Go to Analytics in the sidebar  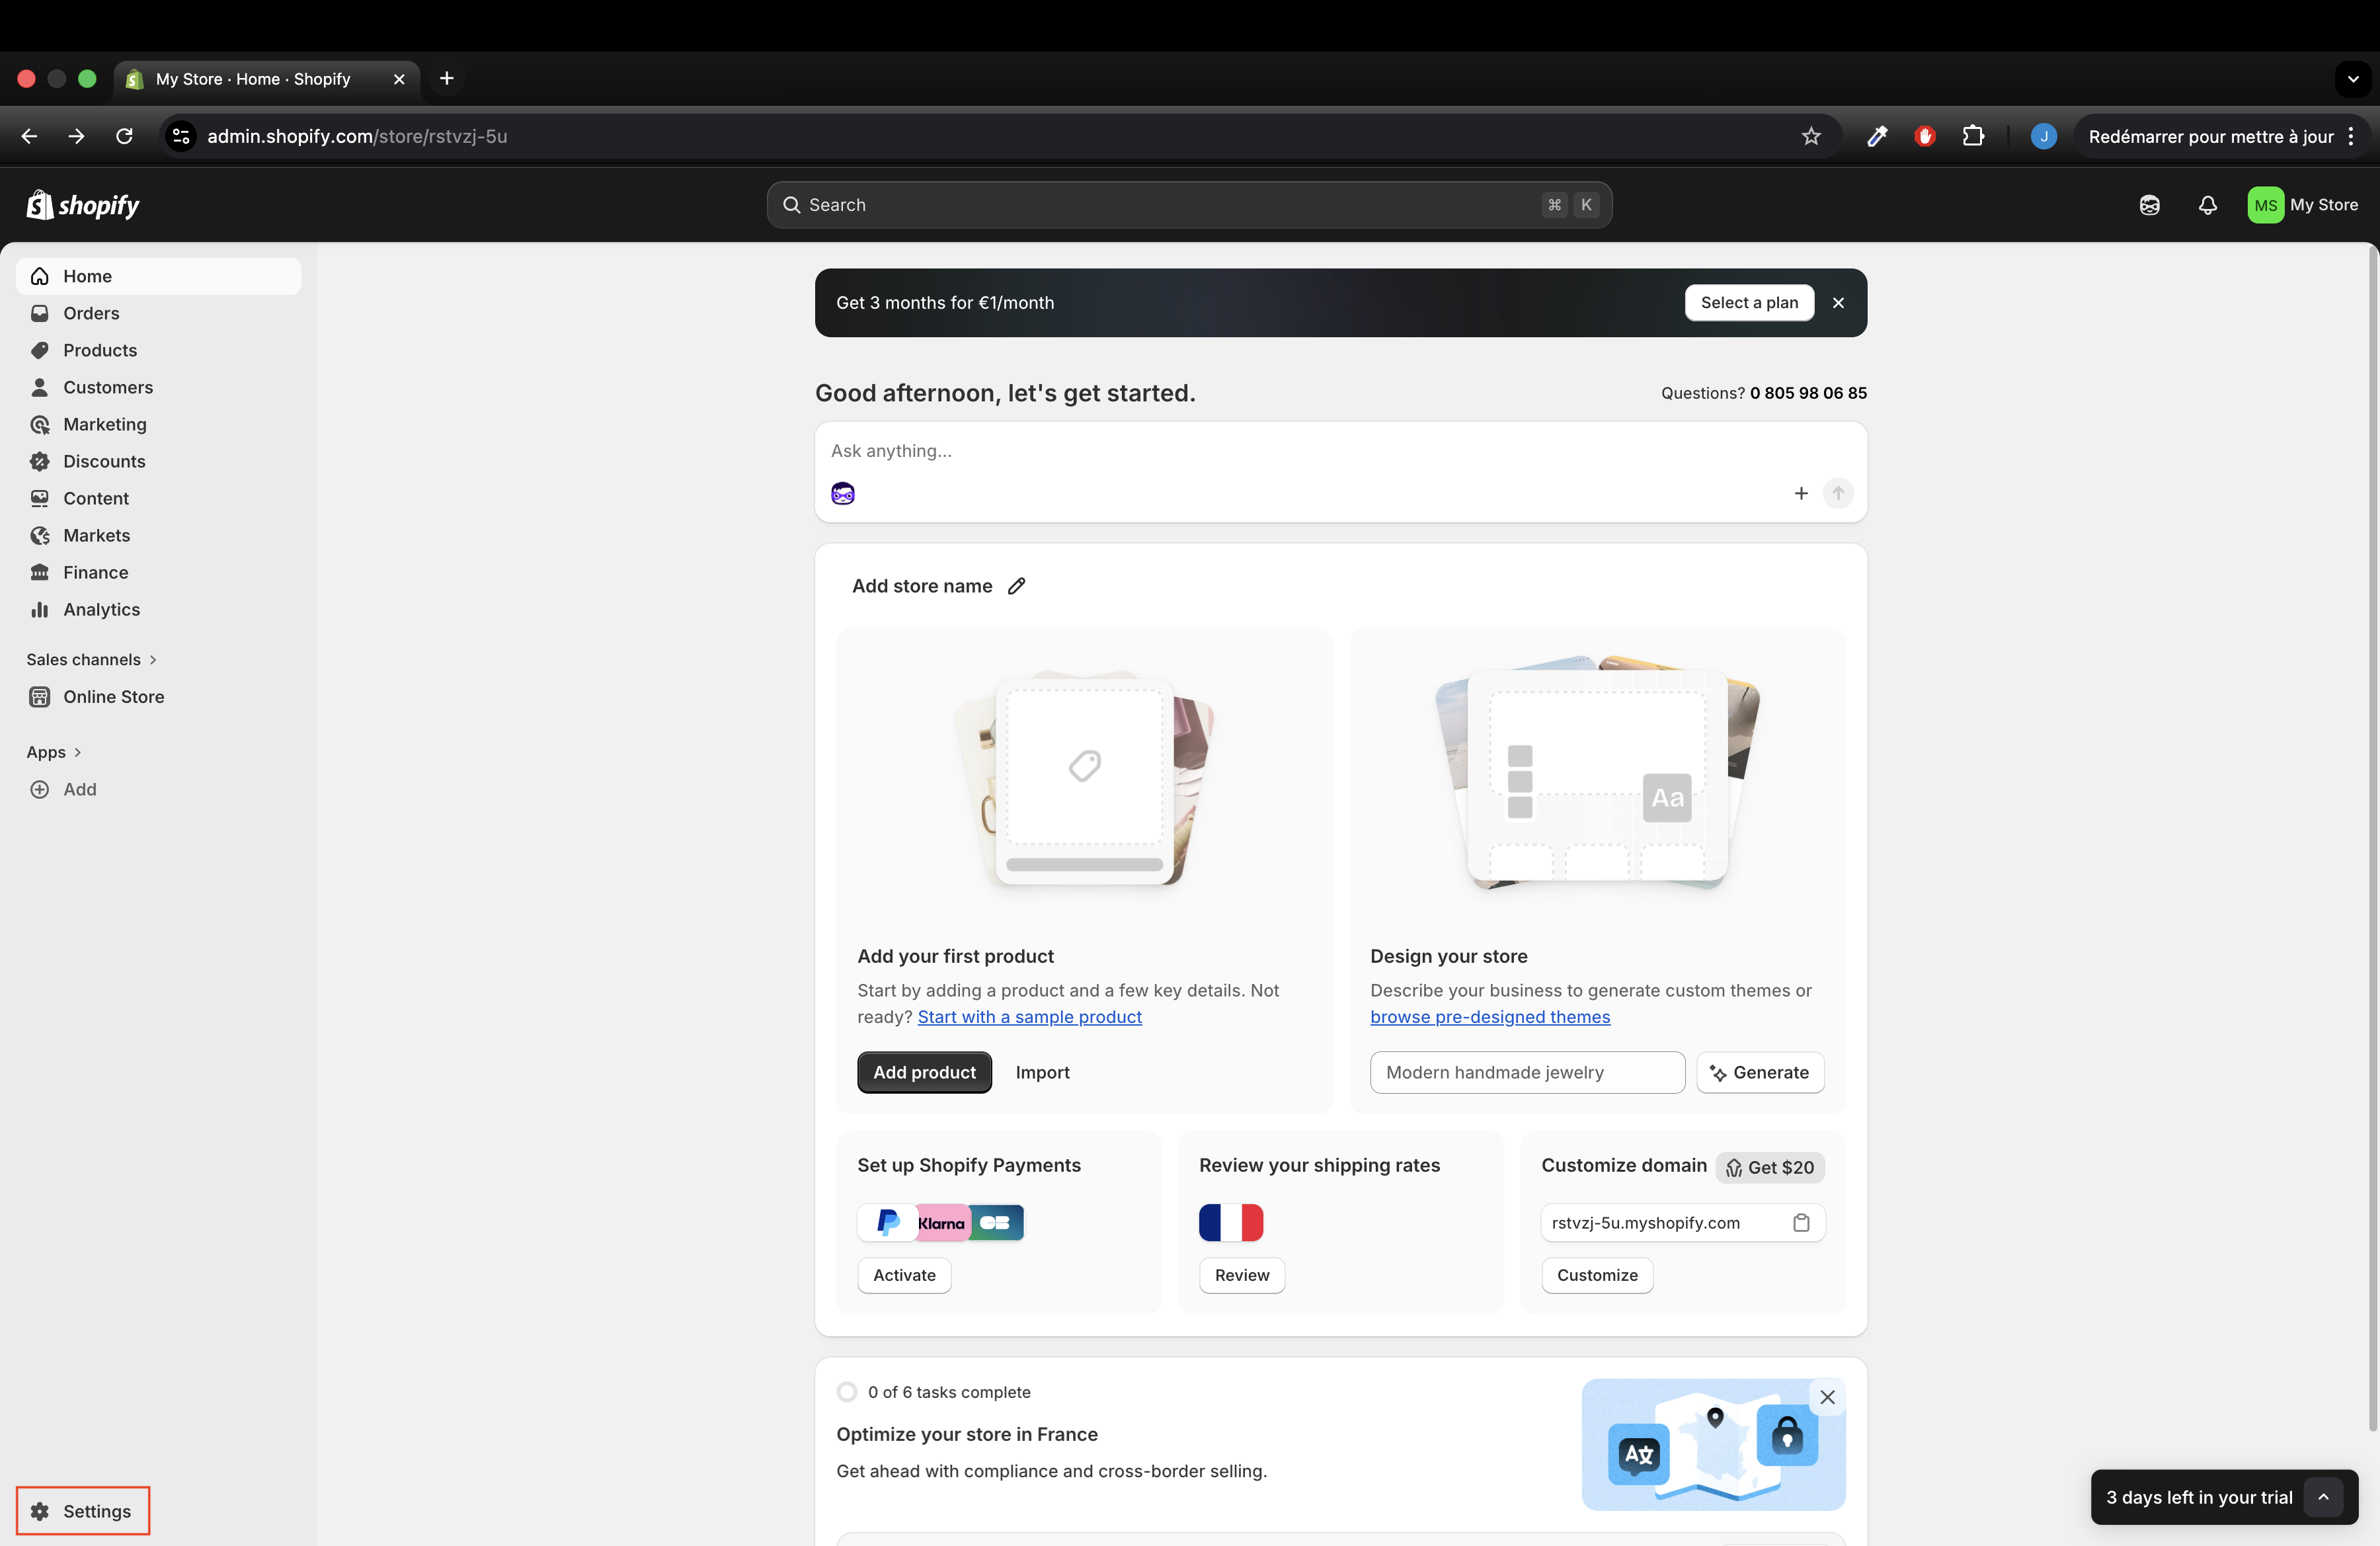[101, 609]
